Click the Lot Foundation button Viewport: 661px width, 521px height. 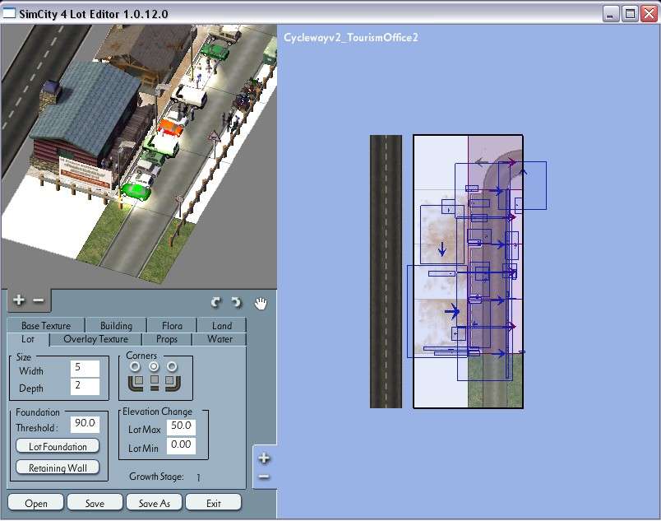[x=58, y=446]
